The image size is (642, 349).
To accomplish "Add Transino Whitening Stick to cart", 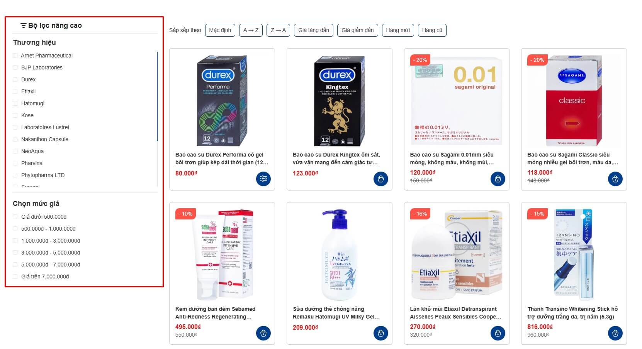I will pos(615,333).
